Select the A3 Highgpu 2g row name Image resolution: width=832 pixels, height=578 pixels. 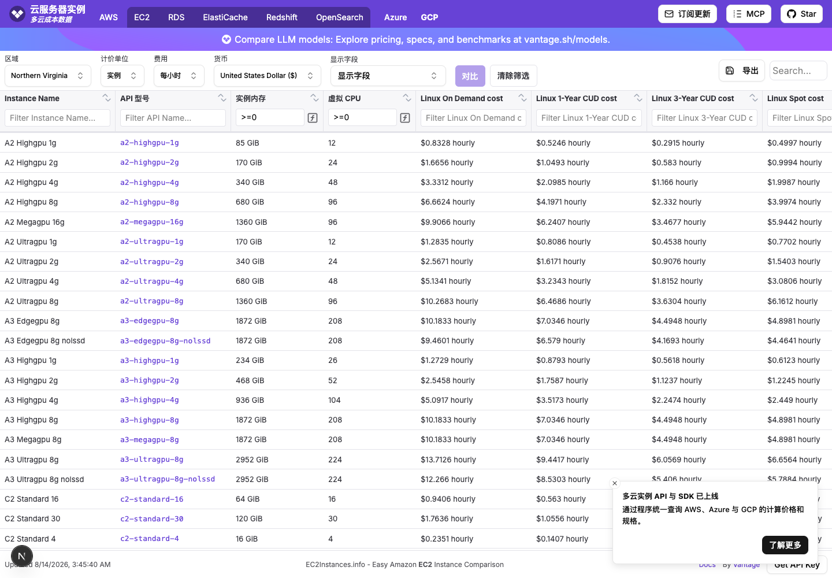click(31, 380)
